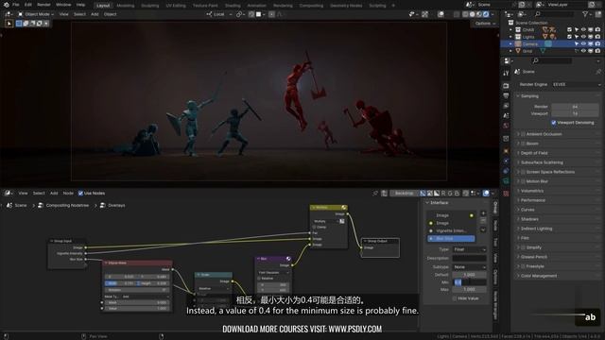
Task: Click the Overlays breadcrumb
Action: (116, 206)
